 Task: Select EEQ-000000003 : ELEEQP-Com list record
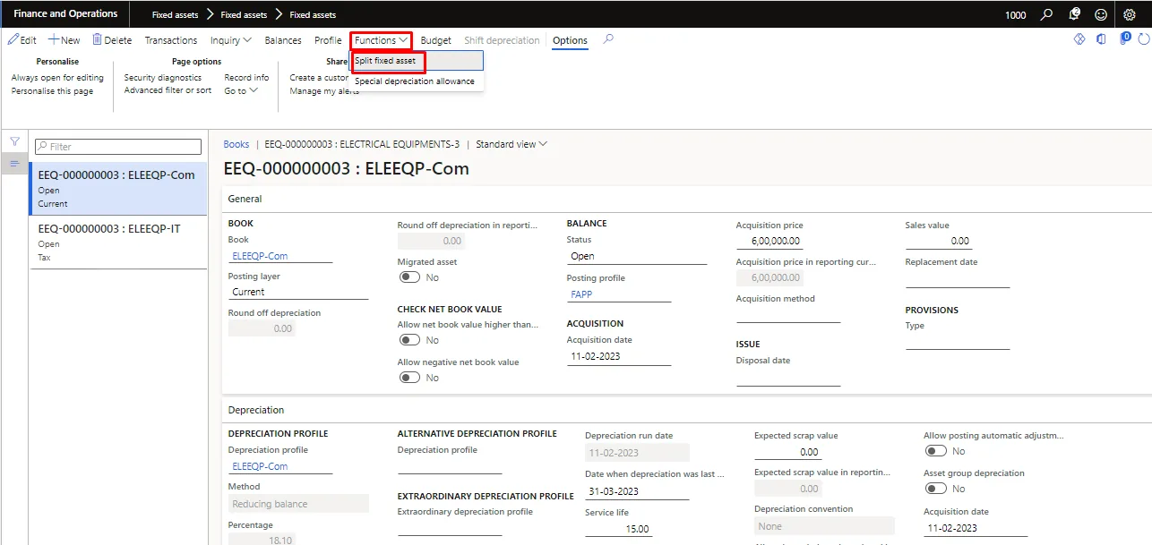pos(118,188)
